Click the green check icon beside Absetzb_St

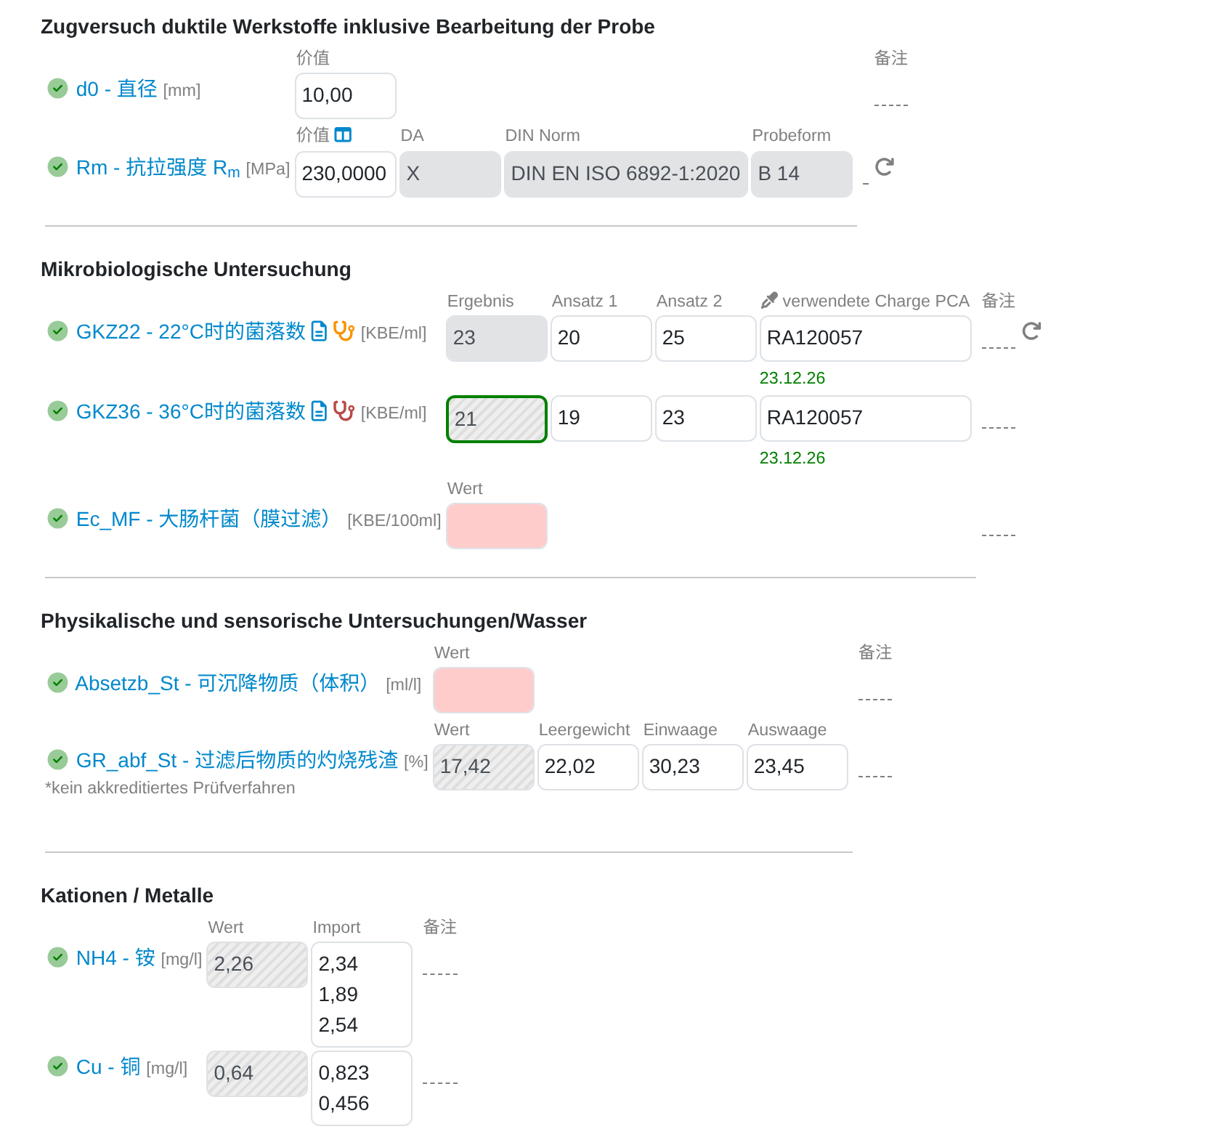(x=57, y=683)
